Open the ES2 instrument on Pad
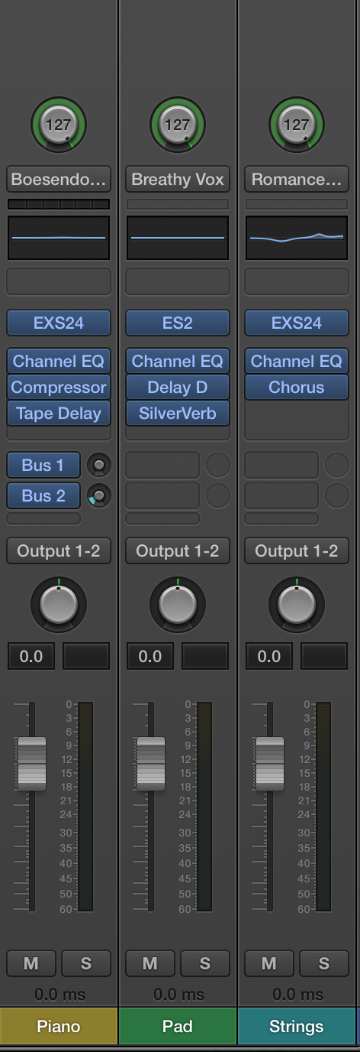This screenshot has height=1052, width=360. (x=178, y=323)
